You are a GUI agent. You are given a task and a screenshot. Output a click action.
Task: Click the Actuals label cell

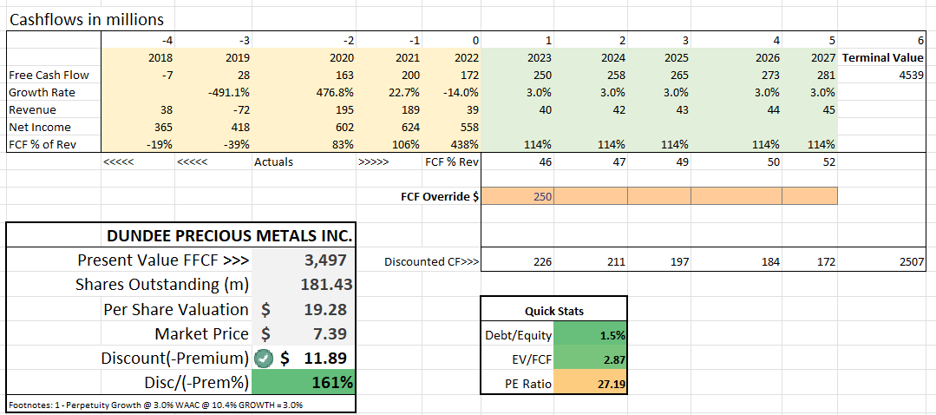pyautogui.click(x=304, y=161)
